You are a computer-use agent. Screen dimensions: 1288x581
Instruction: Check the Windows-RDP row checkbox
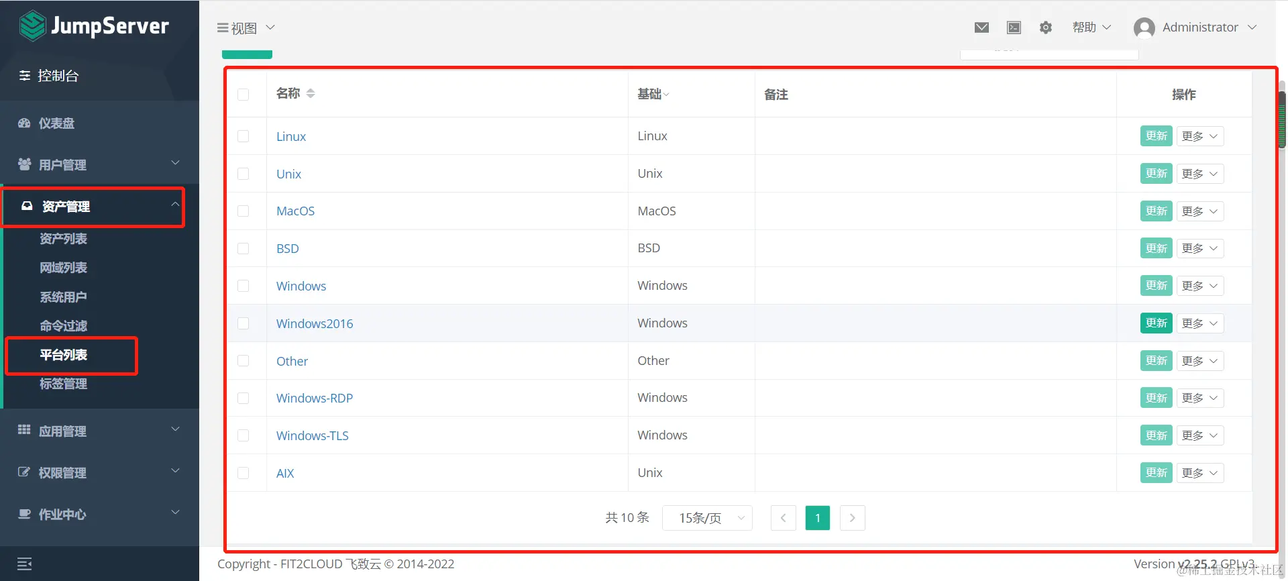tap(243, 398)
